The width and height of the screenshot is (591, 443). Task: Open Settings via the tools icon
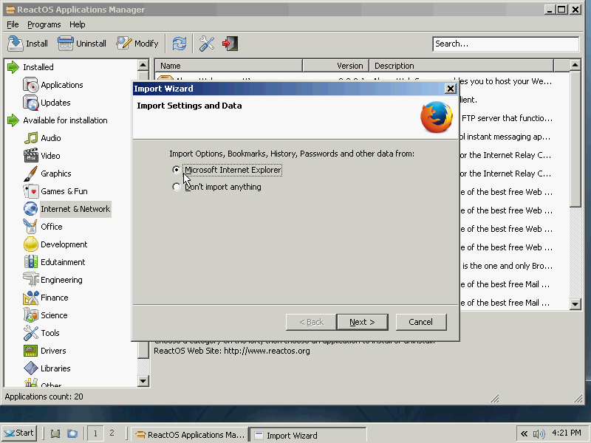(207, 44)
